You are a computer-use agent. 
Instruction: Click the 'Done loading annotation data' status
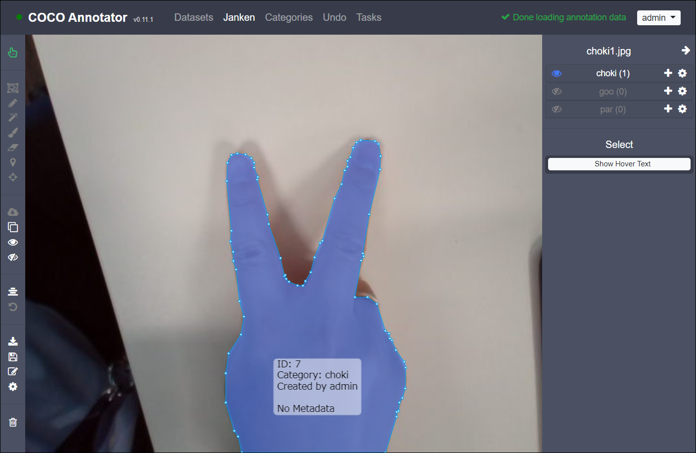click(x=563, y=17)
